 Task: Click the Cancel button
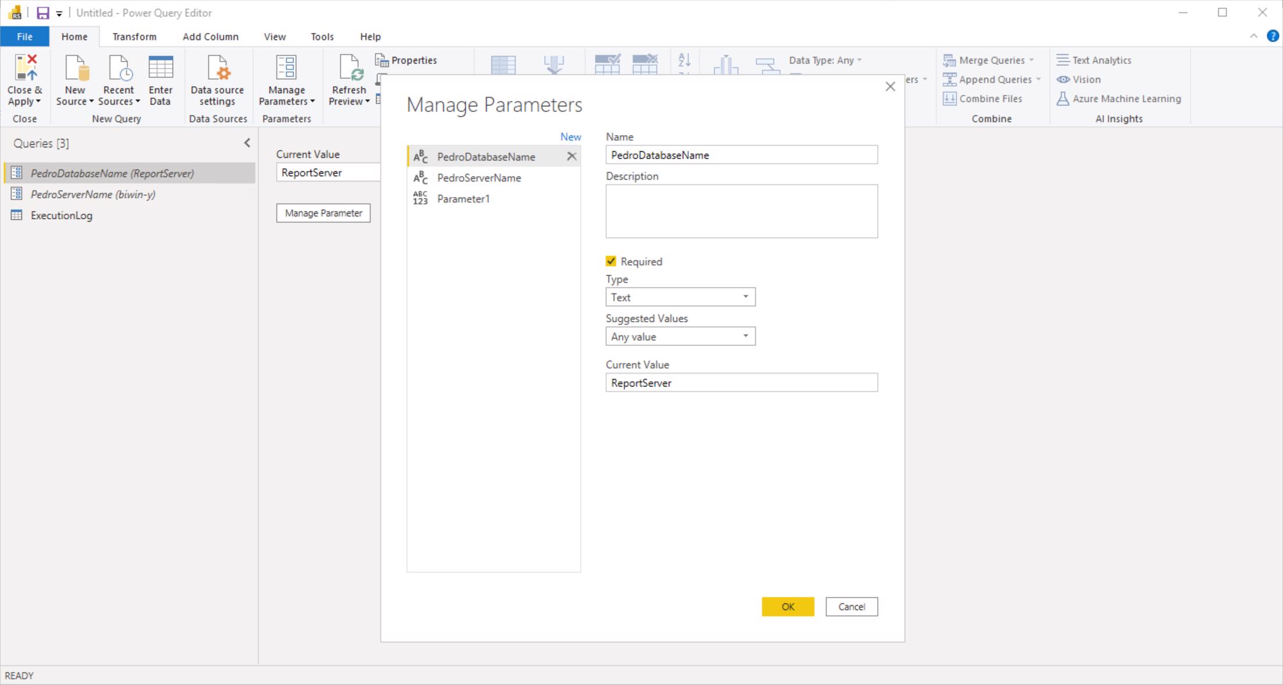(851, 606)
